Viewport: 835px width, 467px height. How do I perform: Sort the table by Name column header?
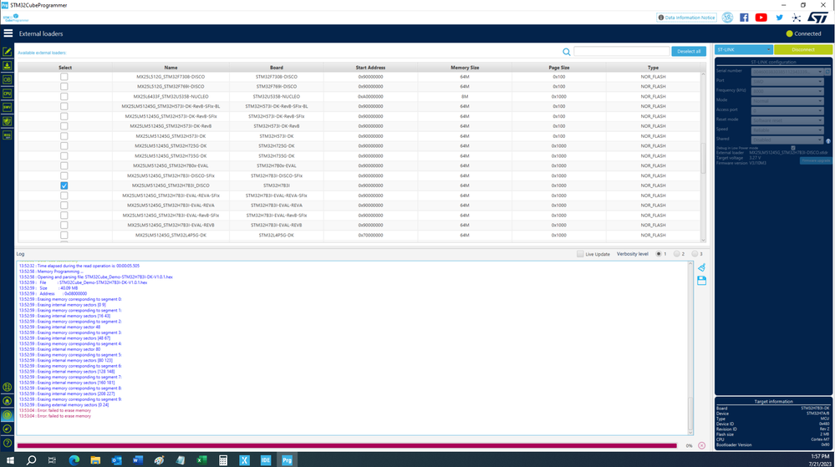point(171,68)
